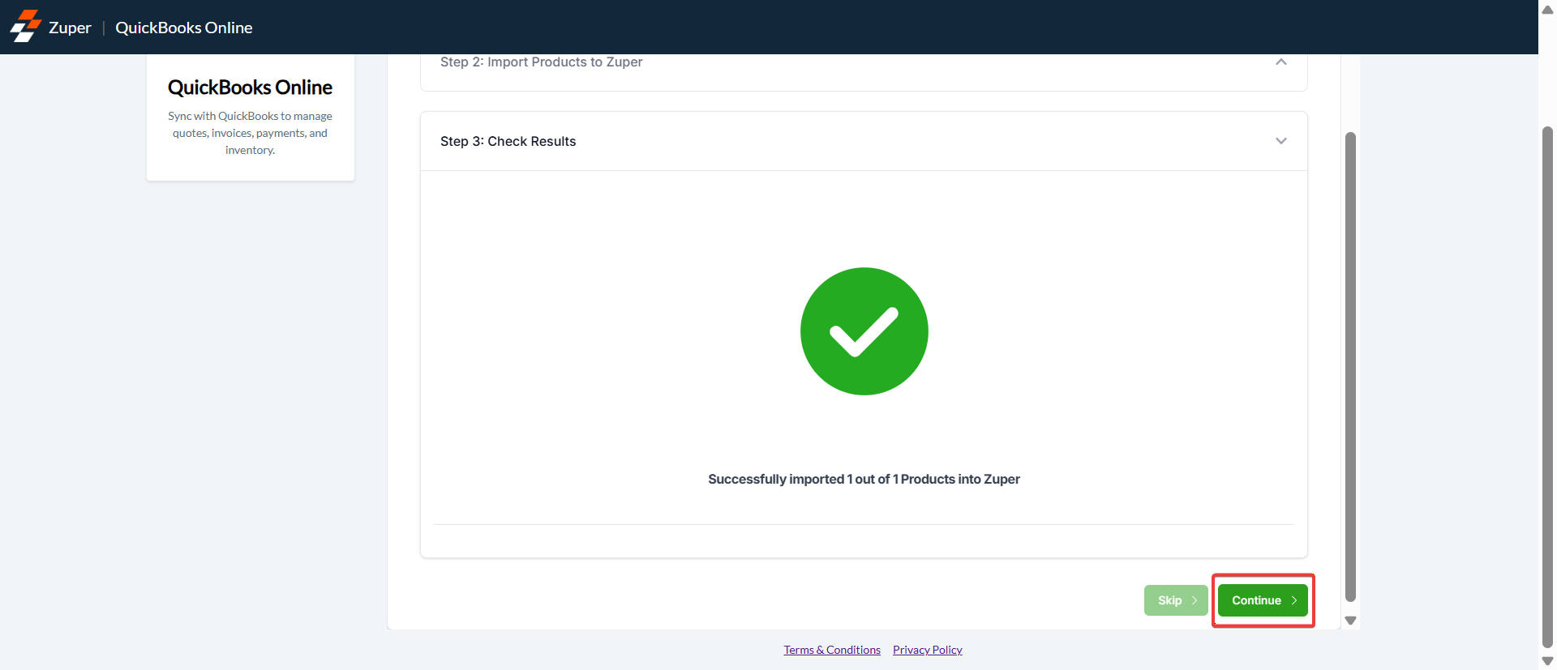The height and width of the screenshot is (670, 1557).
Task: Collapse the Step 3: Check Results section
Action: tap(1281, 141)
